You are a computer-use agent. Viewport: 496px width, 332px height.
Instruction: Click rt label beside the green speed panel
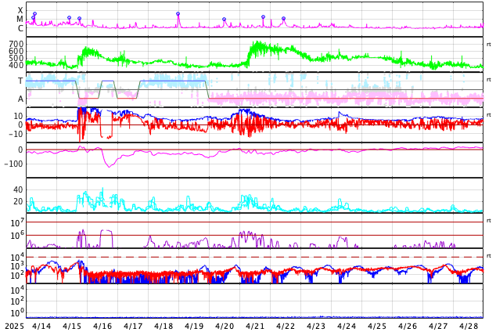point(489,45)
